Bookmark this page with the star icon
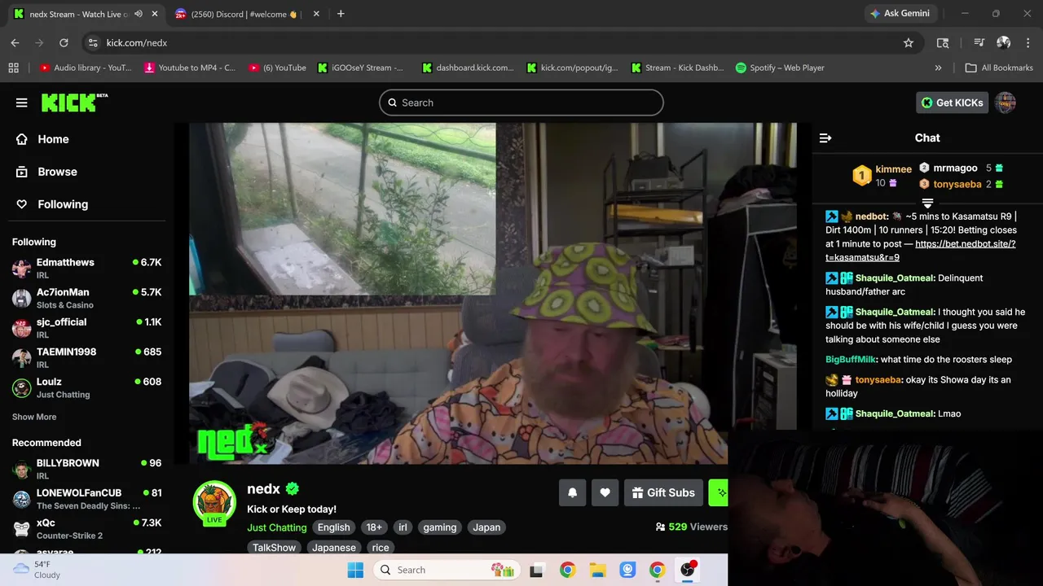 tap(909, 43)
